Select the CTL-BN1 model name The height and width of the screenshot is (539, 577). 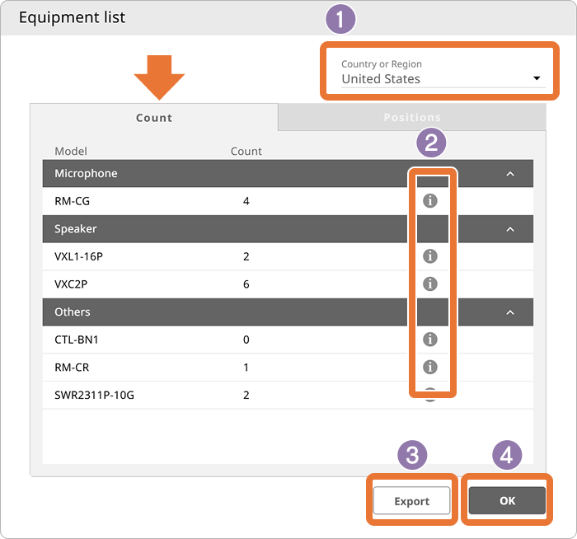click(x=76, y=340)
